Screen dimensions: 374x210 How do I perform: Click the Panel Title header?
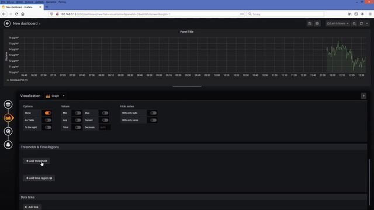187,32
